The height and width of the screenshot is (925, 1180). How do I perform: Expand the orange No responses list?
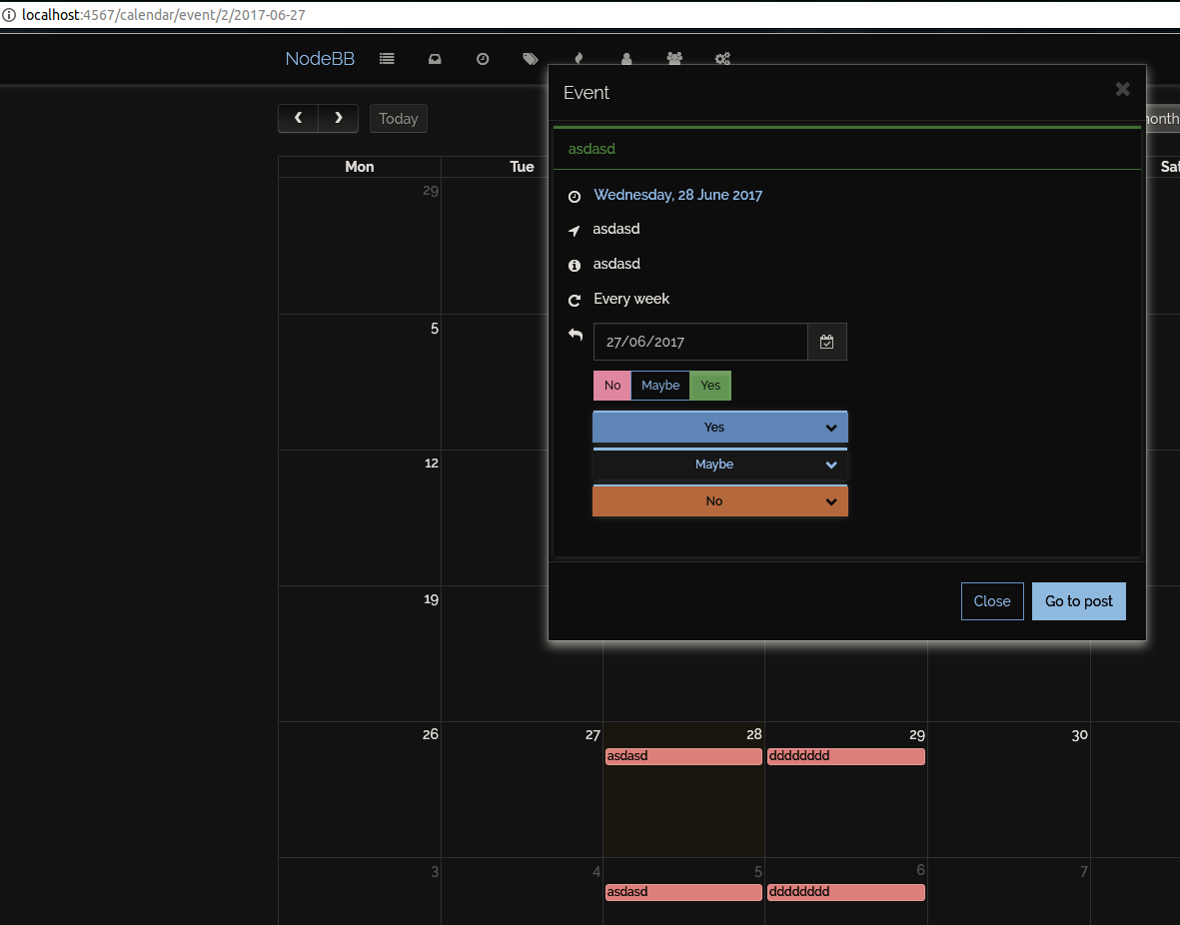[x=720, y=501]
